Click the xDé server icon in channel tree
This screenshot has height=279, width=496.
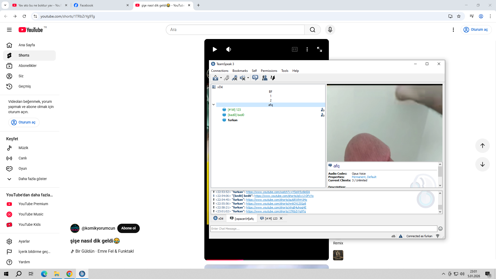214,87
